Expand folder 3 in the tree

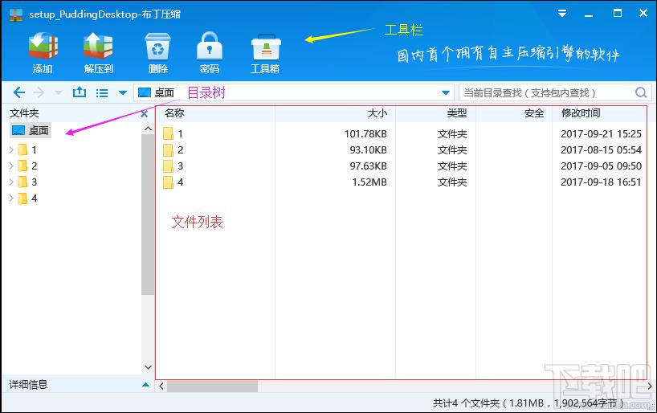11,182
